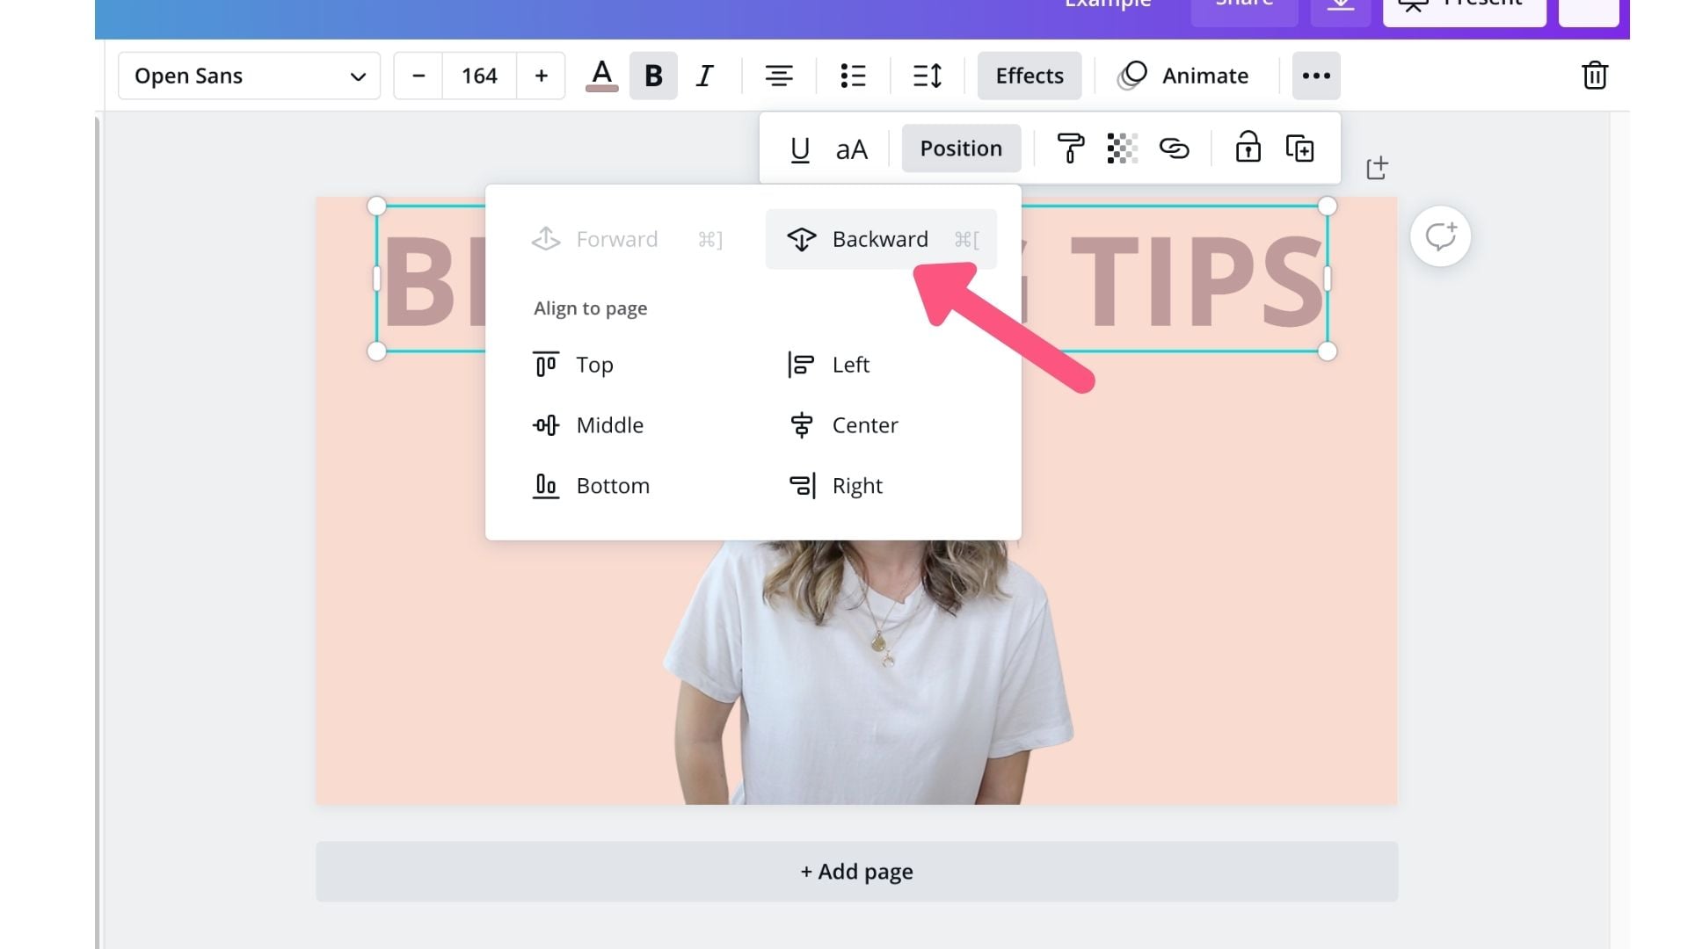Screen dimensions: 1688x949
Task: Click the font size field showing 164
Action: point(479,76)
